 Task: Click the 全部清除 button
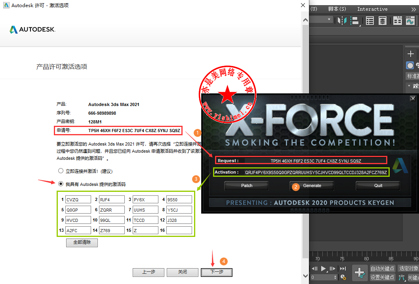pos(82,242)
